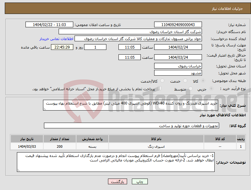Select the کالا/خدمت radio button
The image size is (251, 190).
tap(162, 81)
